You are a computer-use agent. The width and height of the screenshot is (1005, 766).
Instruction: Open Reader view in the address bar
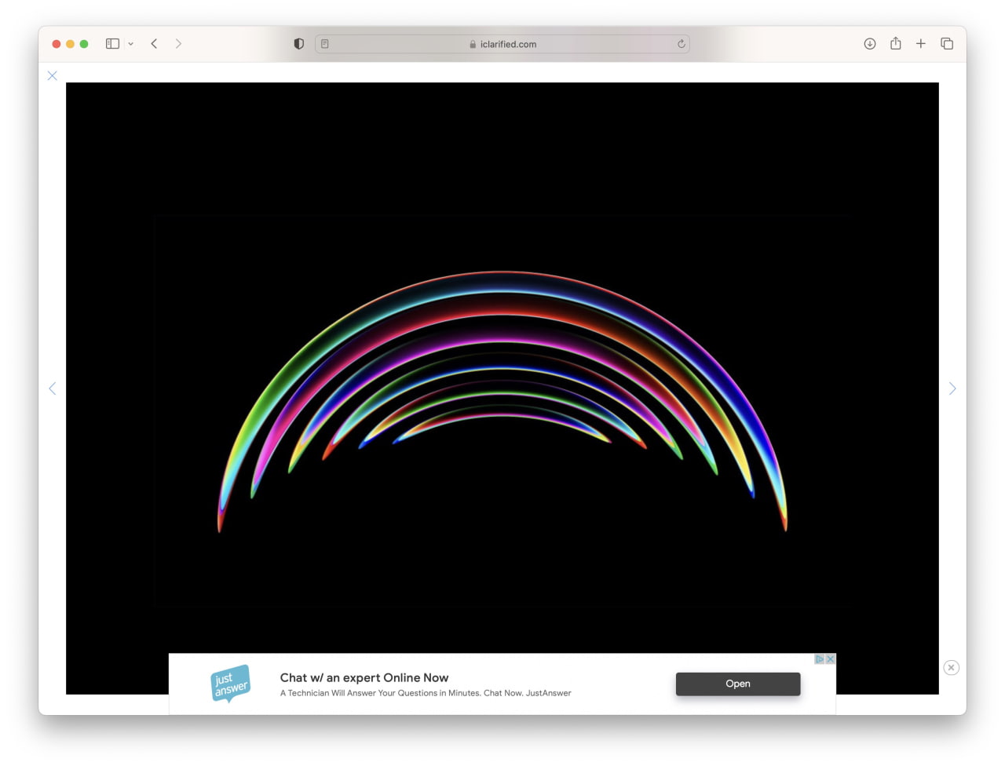[324, 44]
